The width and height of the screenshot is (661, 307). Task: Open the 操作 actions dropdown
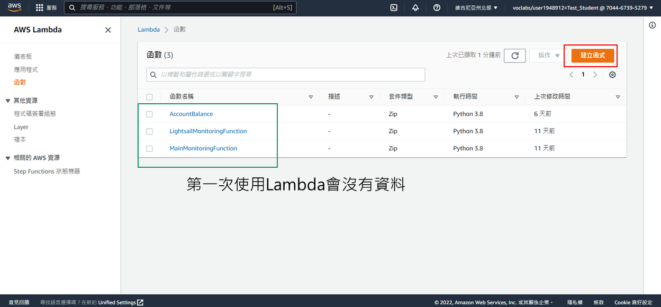548,56
